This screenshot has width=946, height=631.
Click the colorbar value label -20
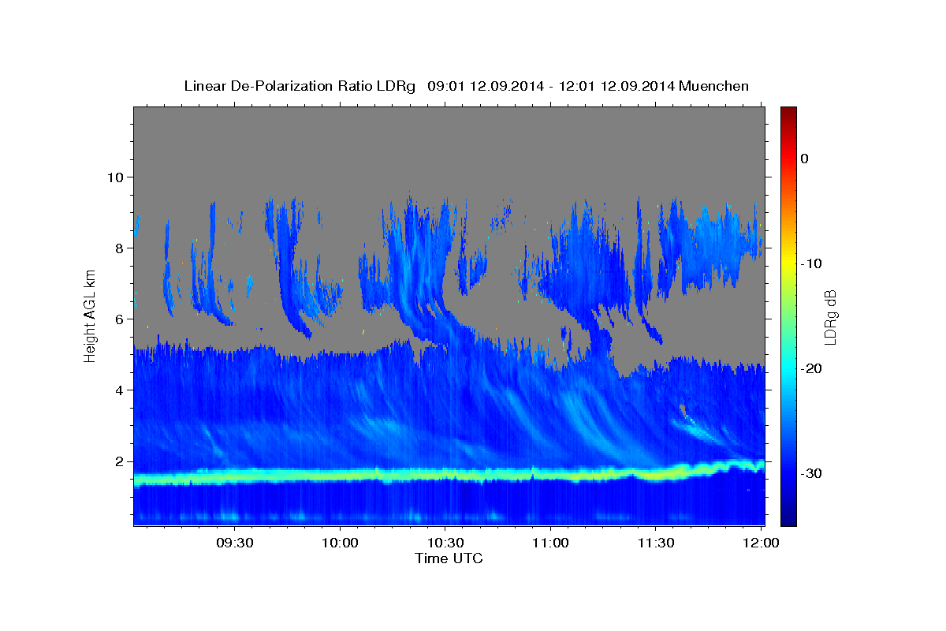(811, 368)
